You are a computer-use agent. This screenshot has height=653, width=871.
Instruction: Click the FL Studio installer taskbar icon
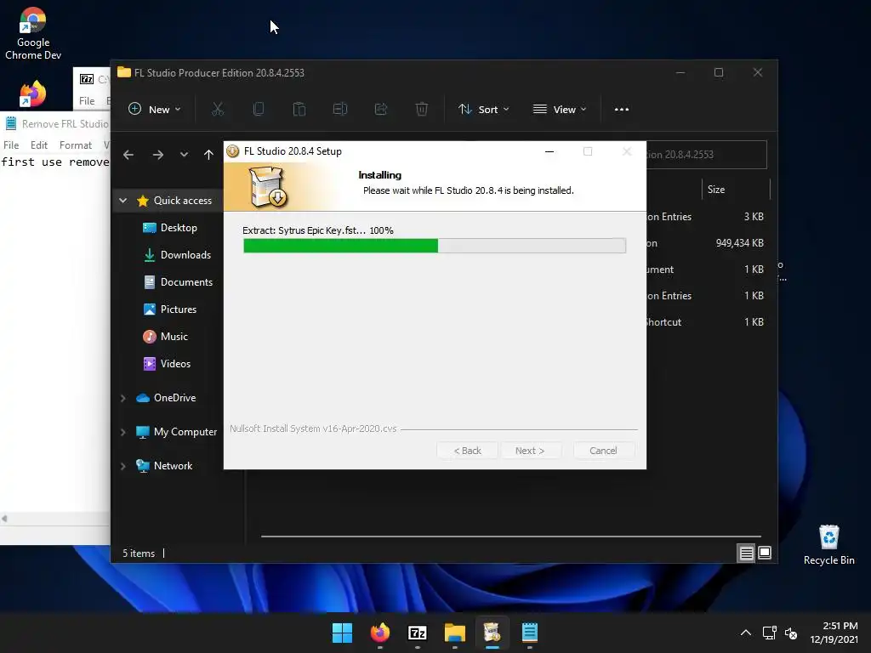492,633
